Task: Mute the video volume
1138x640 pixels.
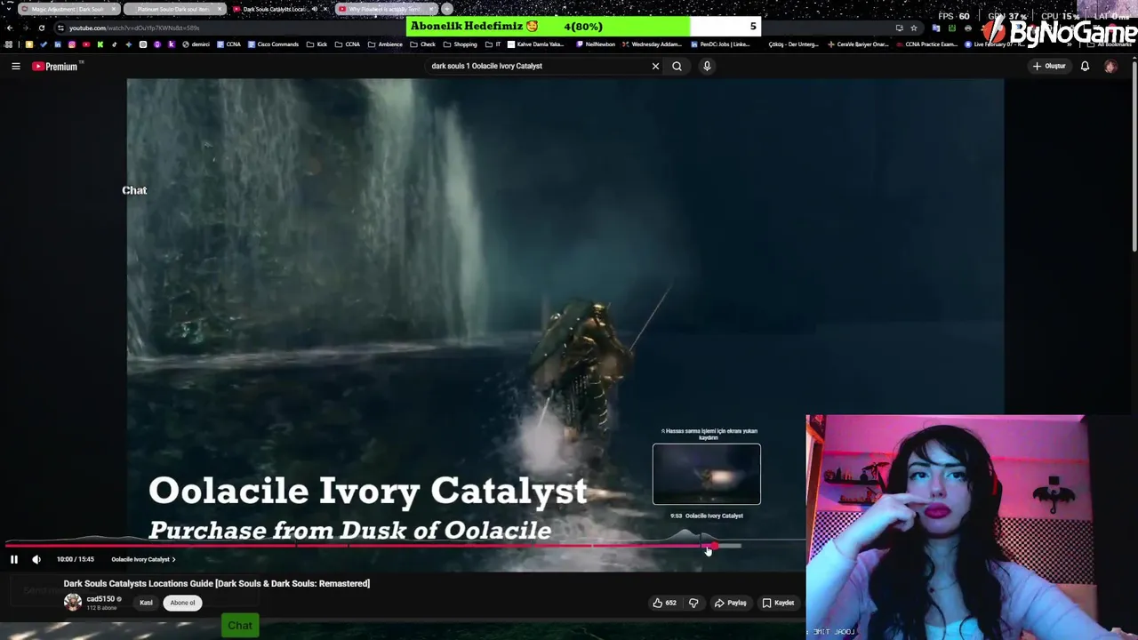Action: (x=36, y=559)
